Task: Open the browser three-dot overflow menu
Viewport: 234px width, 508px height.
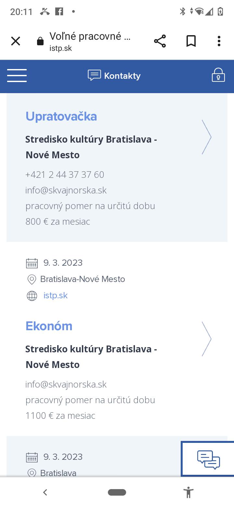Action: [219, 41]
